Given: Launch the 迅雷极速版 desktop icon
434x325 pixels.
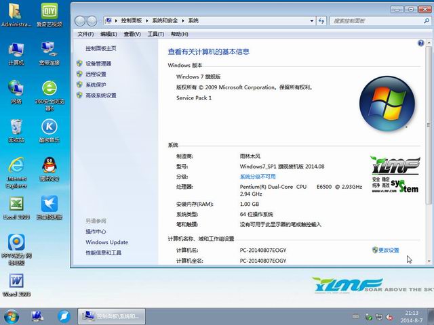Looking at the screenshot, I should (50, 208).
